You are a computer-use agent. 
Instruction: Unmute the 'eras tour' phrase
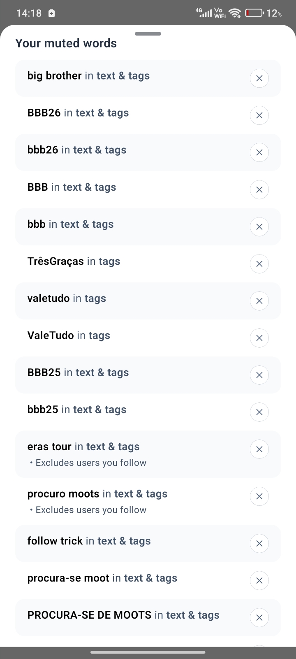click(259, 449)
